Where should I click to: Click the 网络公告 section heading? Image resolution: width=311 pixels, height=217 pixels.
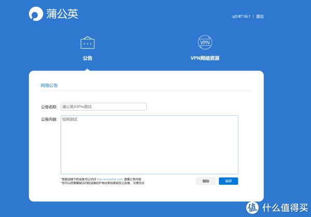pyautogui.click(x=49, y=86)
